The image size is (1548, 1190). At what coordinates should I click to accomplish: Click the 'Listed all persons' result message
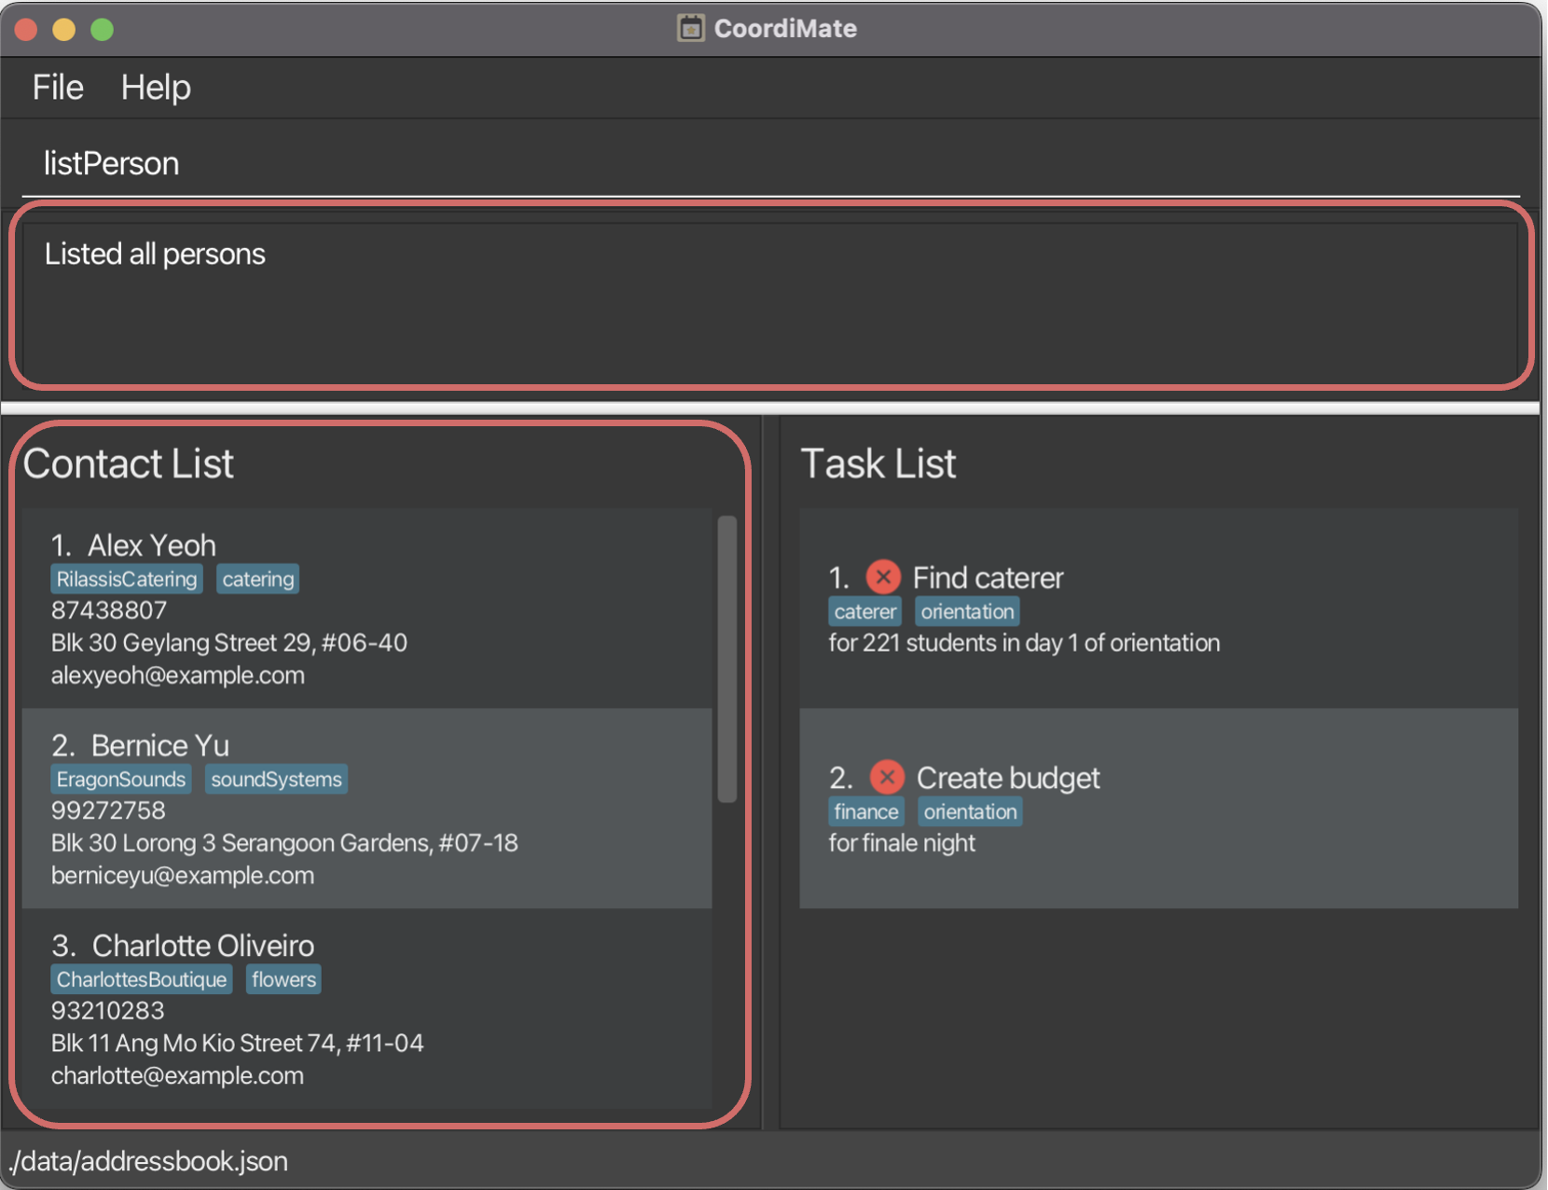156,254
